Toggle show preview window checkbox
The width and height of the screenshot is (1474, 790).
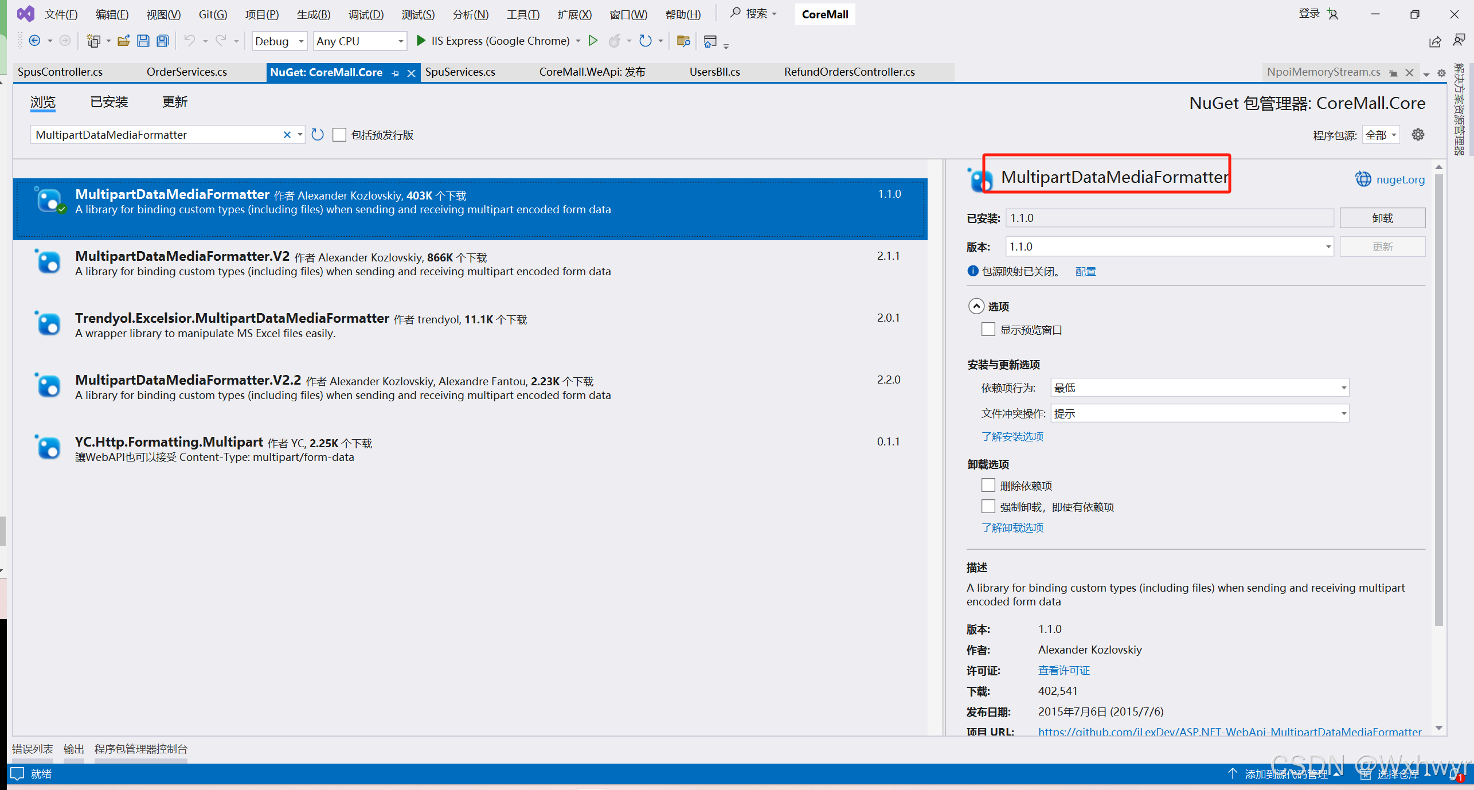[x=988, y=329]
